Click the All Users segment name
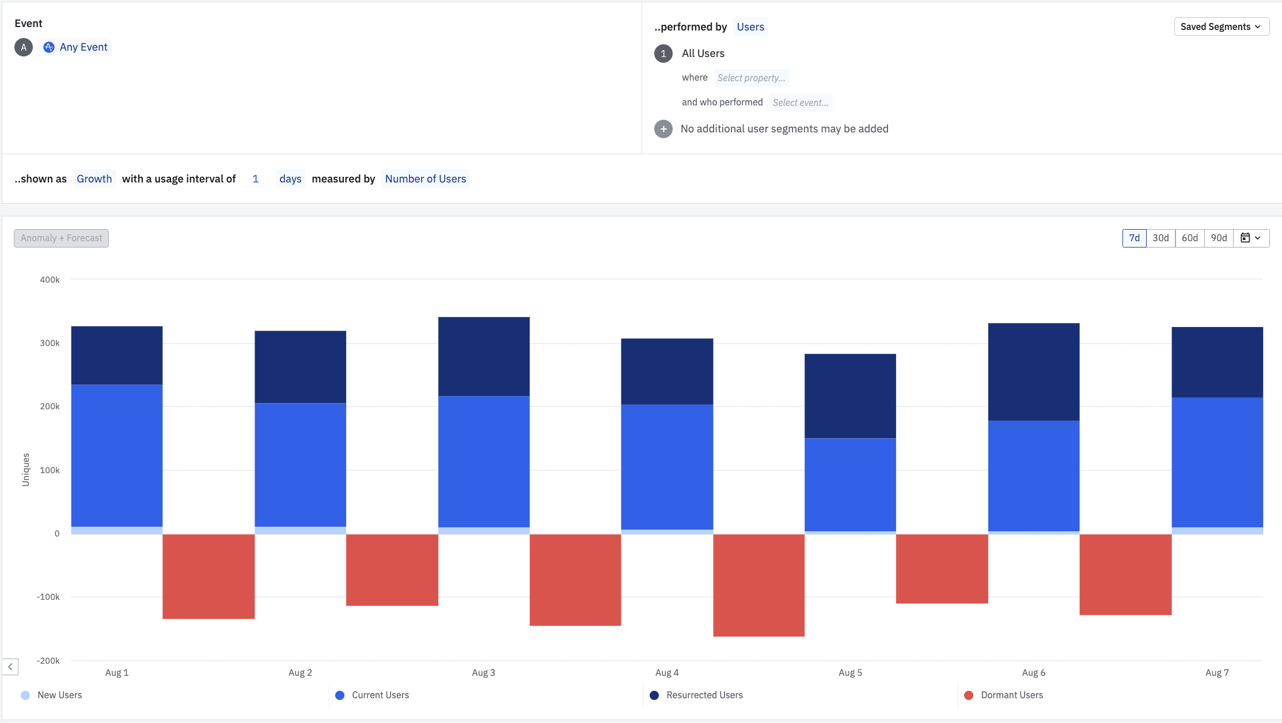 (x=703, y=54)
